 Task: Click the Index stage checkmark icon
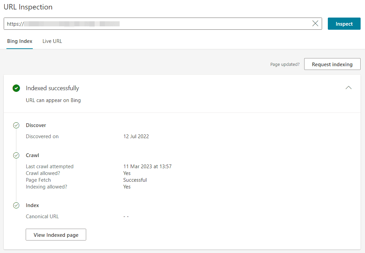tap(16, 205)
